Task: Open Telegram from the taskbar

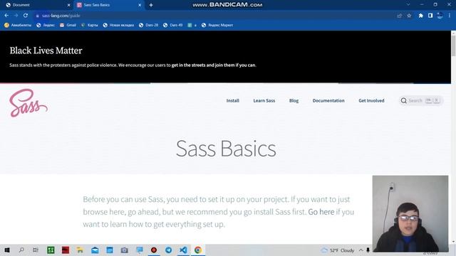Action: (x=168, y=250)
